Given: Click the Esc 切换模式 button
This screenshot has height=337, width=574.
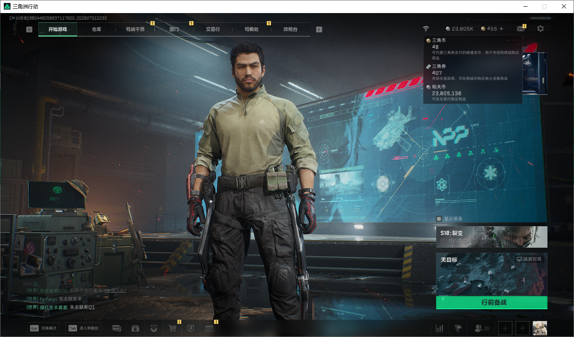Looking at the screenshot, I should pyautogui.click(x=43, y=328).
